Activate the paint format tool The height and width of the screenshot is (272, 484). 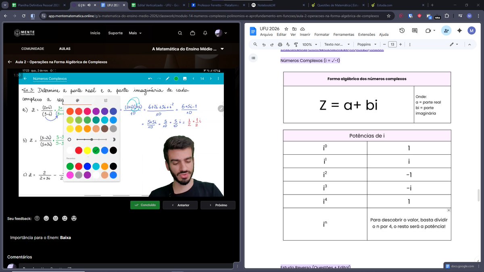pos(296,44)
